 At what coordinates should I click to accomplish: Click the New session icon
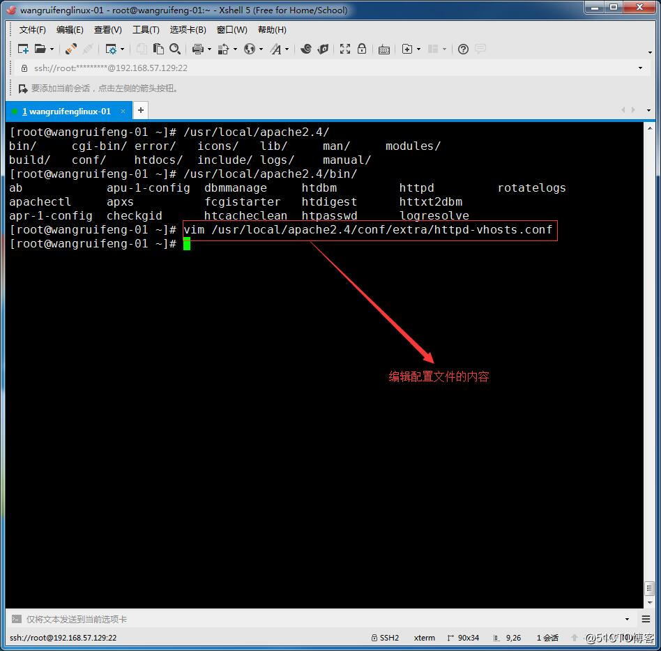23,49
